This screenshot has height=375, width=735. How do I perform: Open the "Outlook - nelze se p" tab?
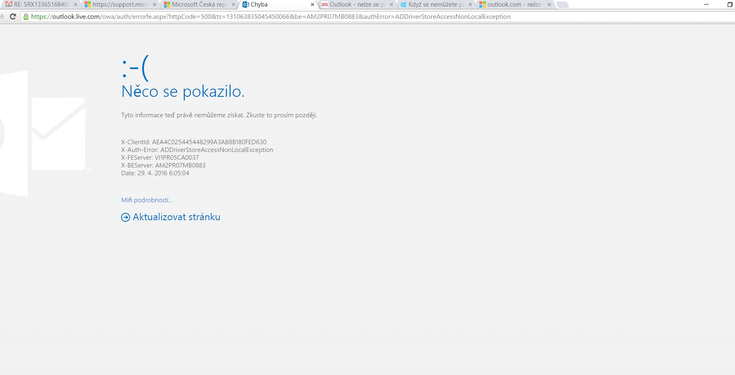pos(357,4)
